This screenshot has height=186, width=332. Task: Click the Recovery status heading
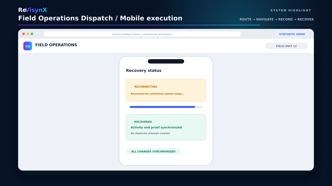(144, 71)
